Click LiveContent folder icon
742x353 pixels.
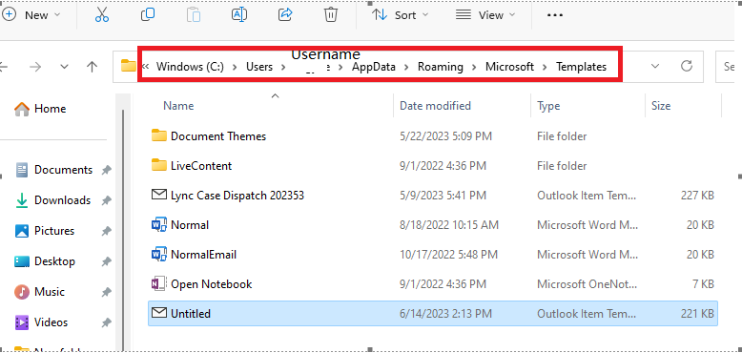tap(159, 165)
